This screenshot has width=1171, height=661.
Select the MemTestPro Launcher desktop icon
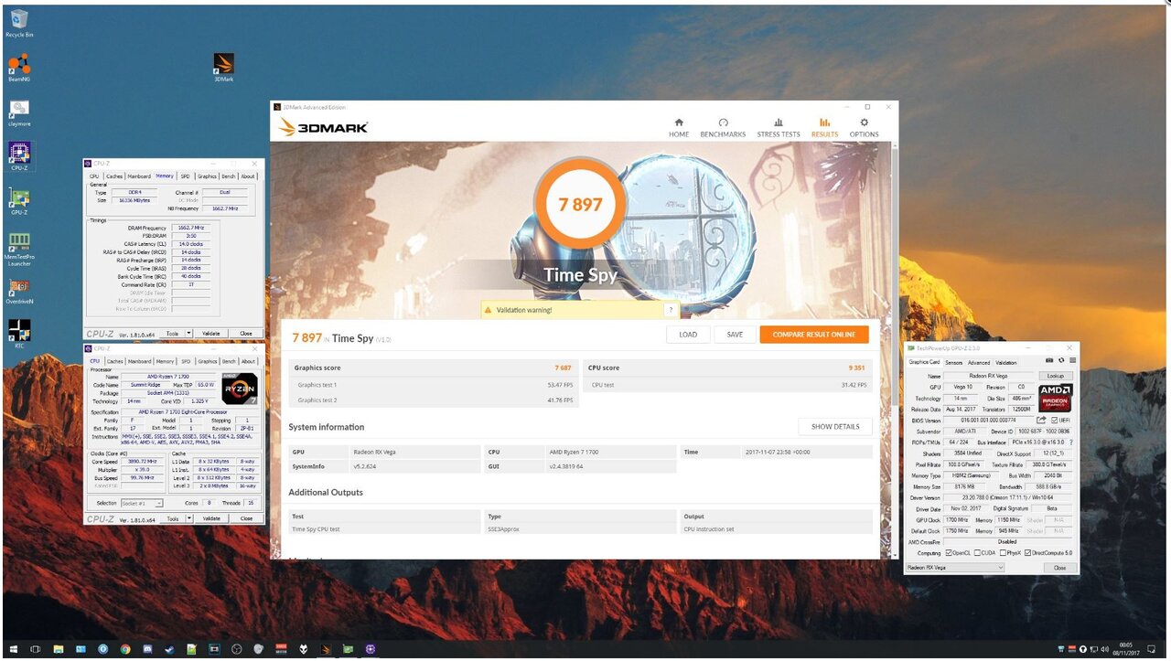click(x=19, y=250)
